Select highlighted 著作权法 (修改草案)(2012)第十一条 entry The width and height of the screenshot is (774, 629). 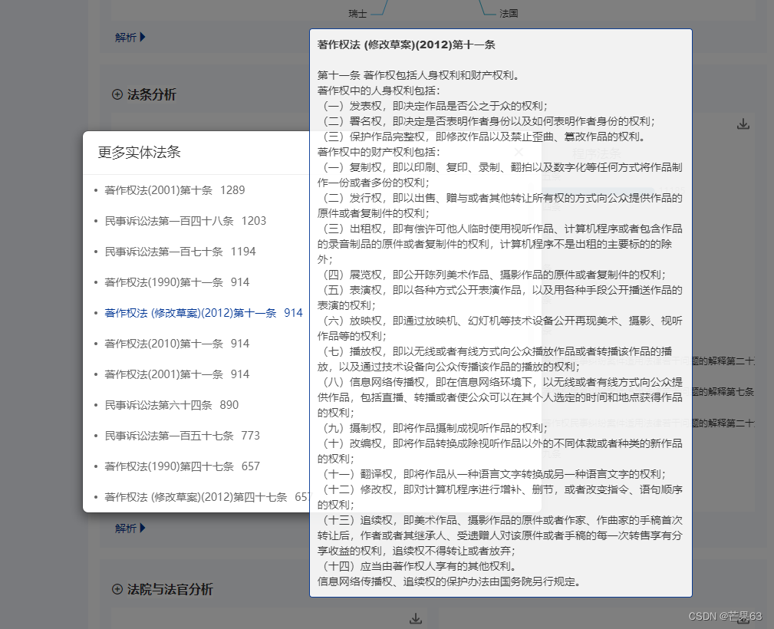(x=203, y=312)
